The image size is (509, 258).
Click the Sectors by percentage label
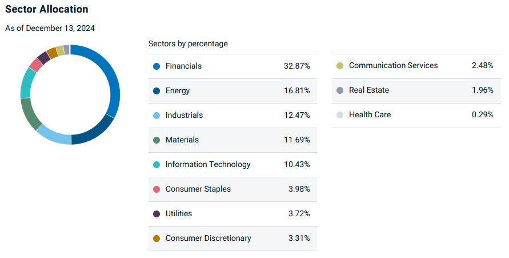click(x=188, y=43)
